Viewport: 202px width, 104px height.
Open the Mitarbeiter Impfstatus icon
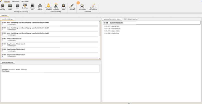[49, 5]
